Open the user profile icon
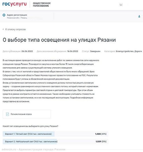 (139, 16)
